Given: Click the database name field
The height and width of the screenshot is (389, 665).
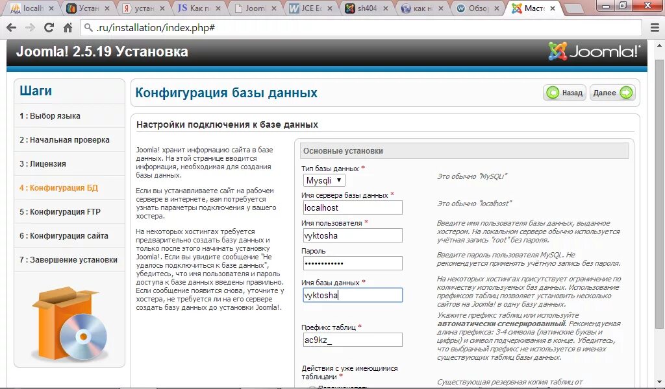Looking at the screenshot, I should [x=353, y=295].
